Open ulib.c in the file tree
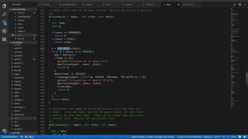Viewport: 248px width, 139px height. point(23,96)
